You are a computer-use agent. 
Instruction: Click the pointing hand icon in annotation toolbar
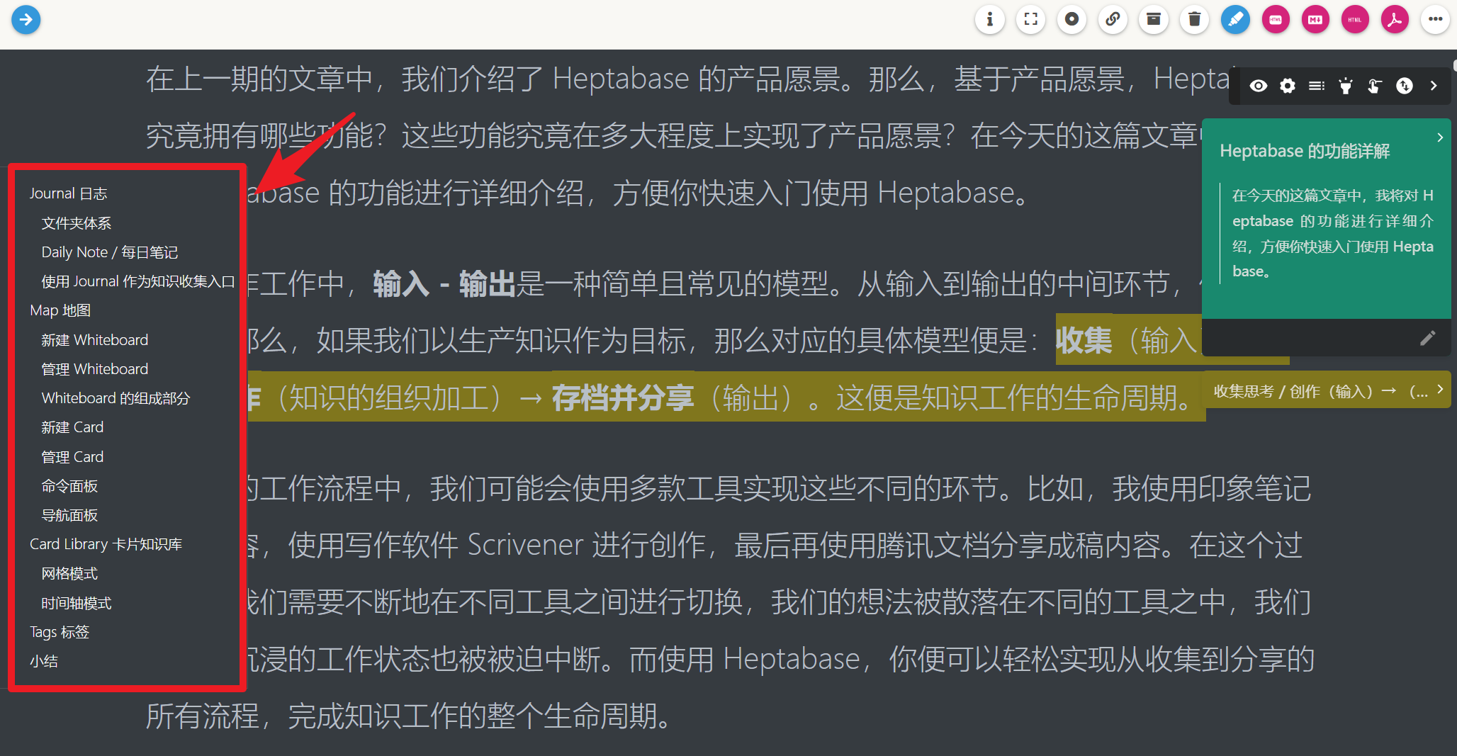(1375, 86)
